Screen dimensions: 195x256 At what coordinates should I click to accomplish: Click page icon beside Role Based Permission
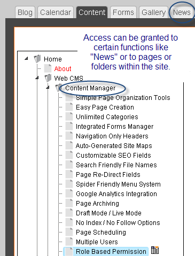click(x=69, y=251)
